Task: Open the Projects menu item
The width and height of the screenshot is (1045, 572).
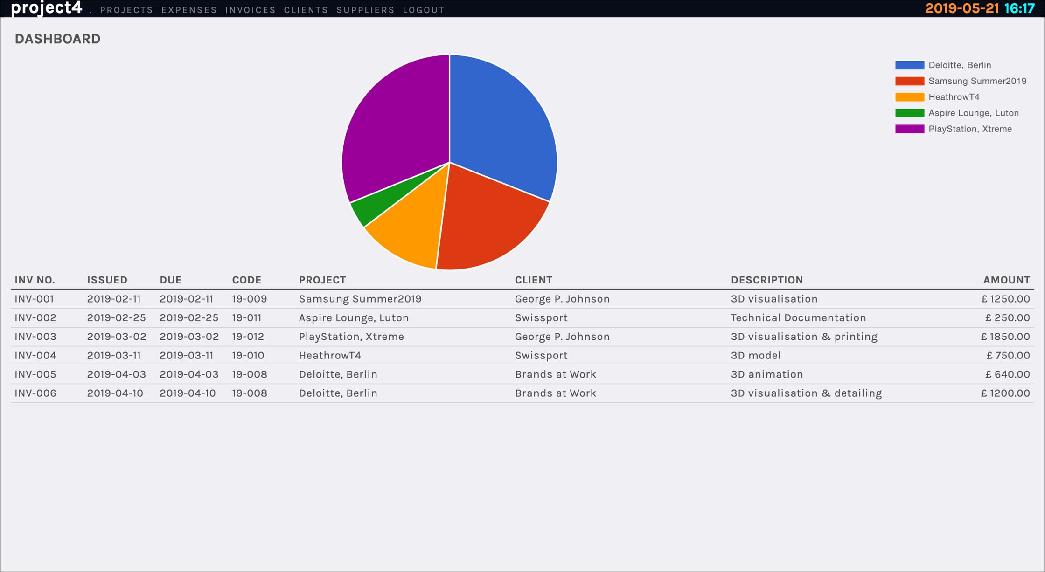Action: [126, 10]
